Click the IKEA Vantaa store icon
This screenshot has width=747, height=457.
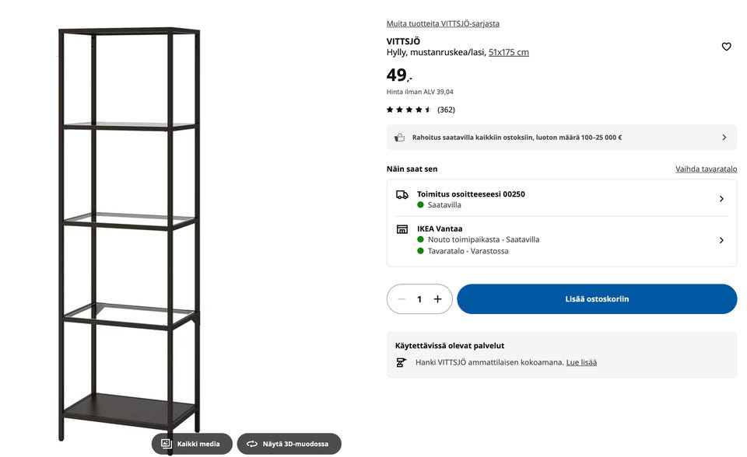click(x=402, y=229)
